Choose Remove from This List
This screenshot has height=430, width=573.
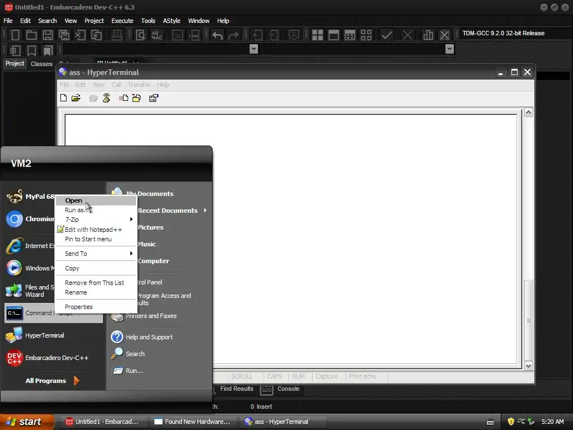coord(96,283)
